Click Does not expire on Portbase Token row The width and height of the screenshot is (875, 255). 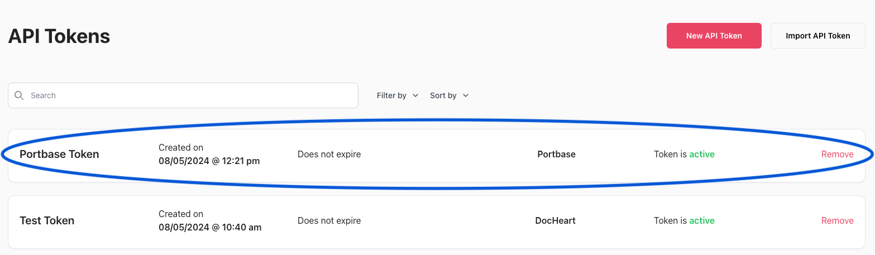[329, 155]
